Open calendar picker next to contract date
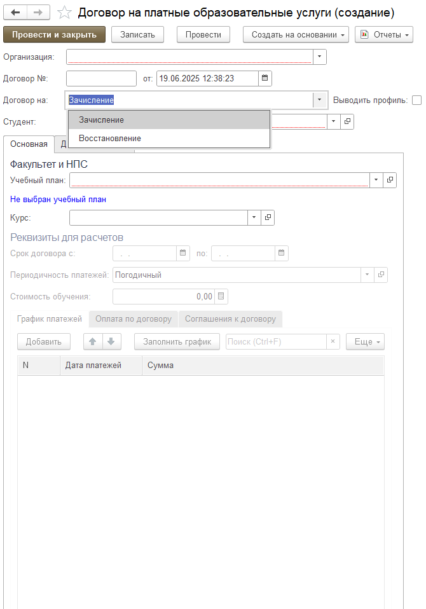Viewport: 426px width, 609px height. [265, 78]
